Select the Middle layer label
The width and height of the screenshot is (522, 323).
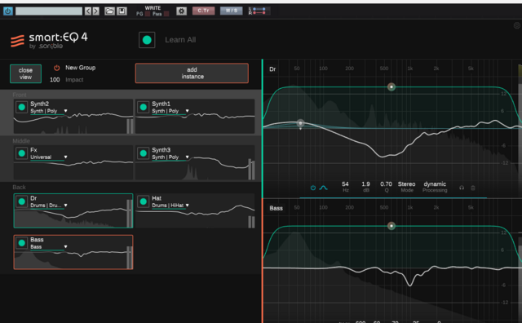tap(21, 141)
